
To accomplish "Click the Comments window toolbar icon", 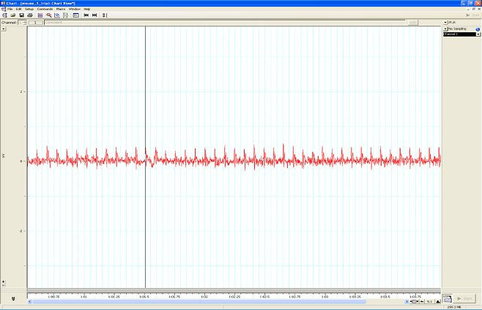I will click(x=76, y=15).
